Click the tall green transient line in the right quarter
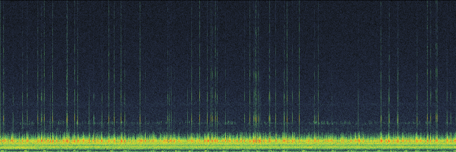Viewport: 456px width, 152px height. (381, 57)
